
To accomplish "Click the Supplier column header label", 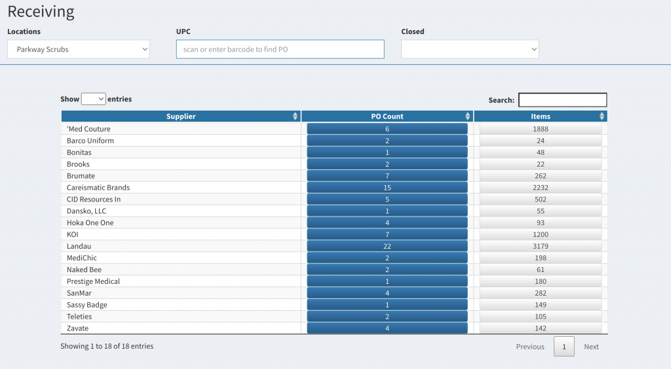I will click(x=181, y=116).
